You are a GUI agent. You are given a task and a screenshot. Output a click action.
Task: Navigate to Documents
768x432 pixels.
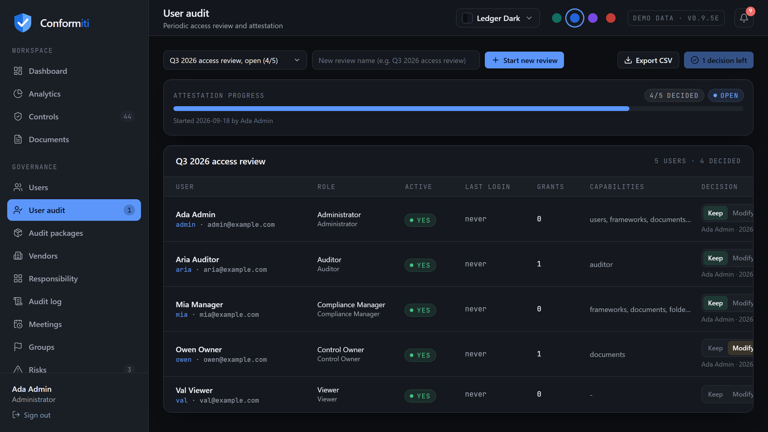pos(74,139)
